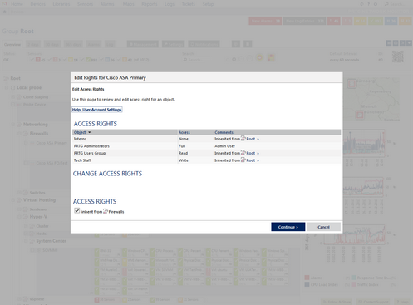Click the logout power icon
The image size is (413, 305).
(376, 4)
